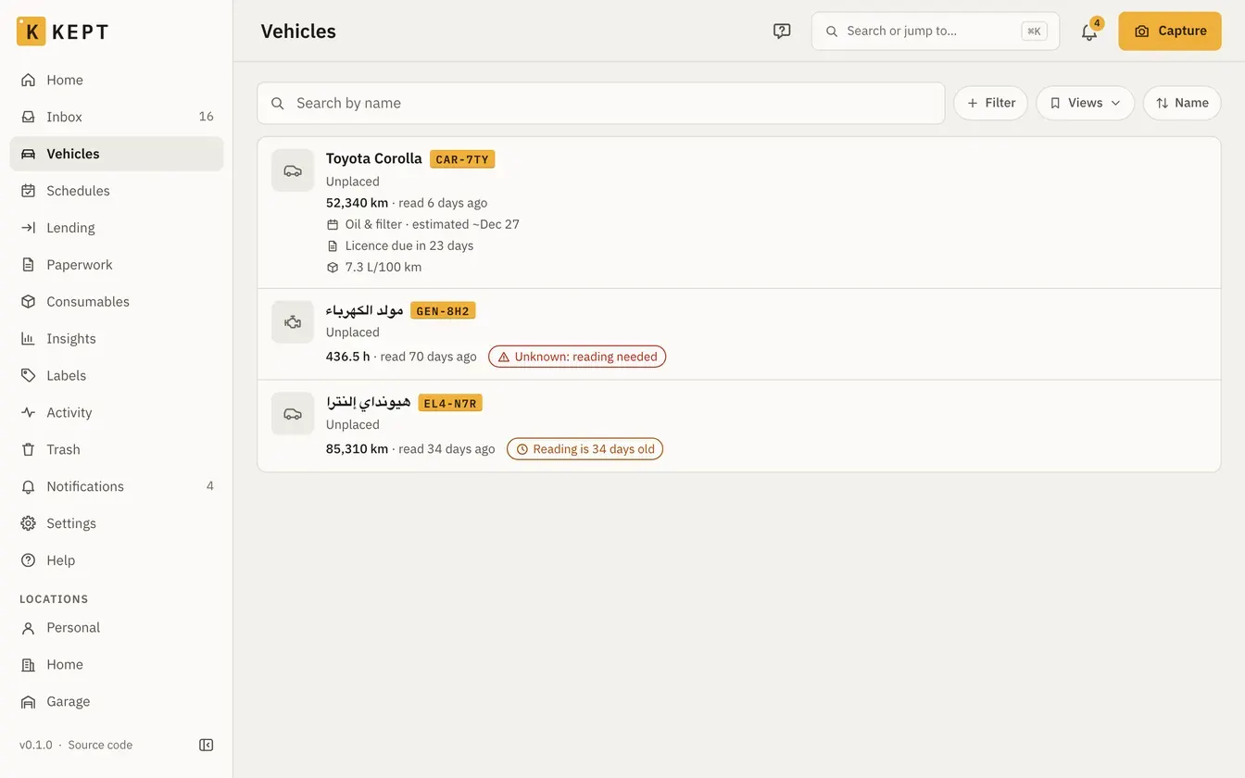
Task: Navigate to Lending
Action: 117,228
